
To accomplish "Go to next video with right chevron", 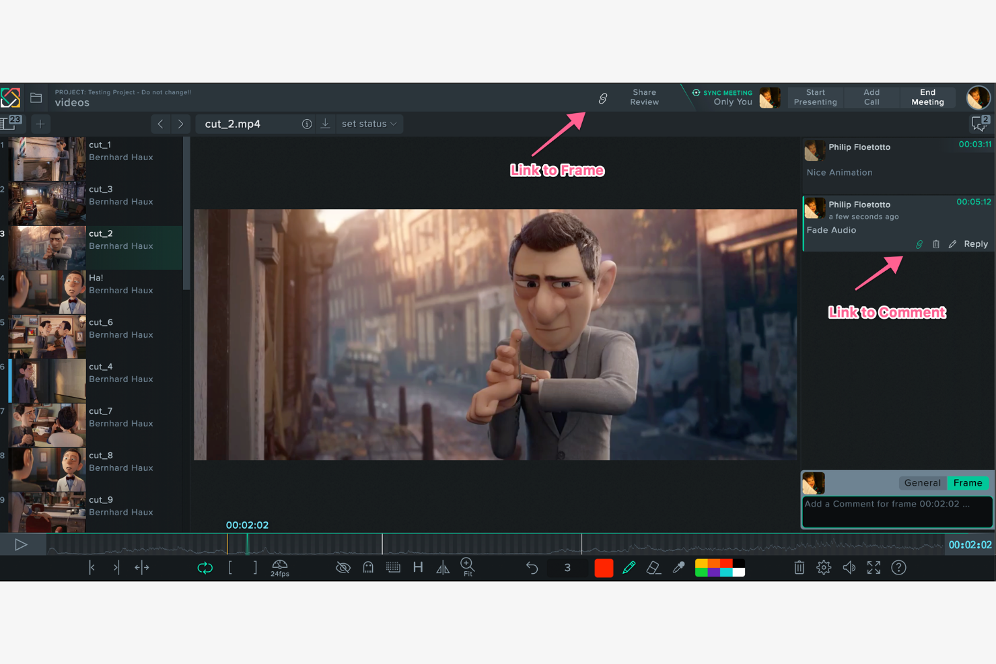I will (x=180, y=124).
